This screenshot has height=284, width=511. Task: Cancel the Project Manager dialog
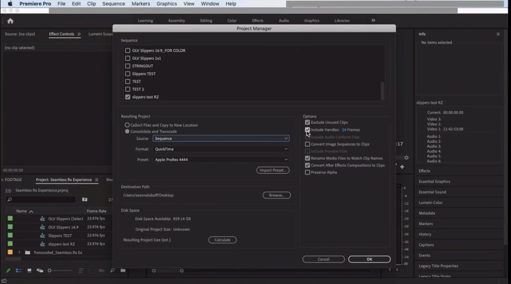point(323,259)
